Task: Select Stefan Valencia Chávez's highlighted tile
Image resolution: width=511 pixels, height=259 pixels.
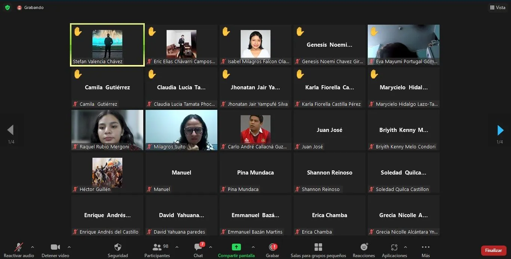Action: click(x=107, y=44)
